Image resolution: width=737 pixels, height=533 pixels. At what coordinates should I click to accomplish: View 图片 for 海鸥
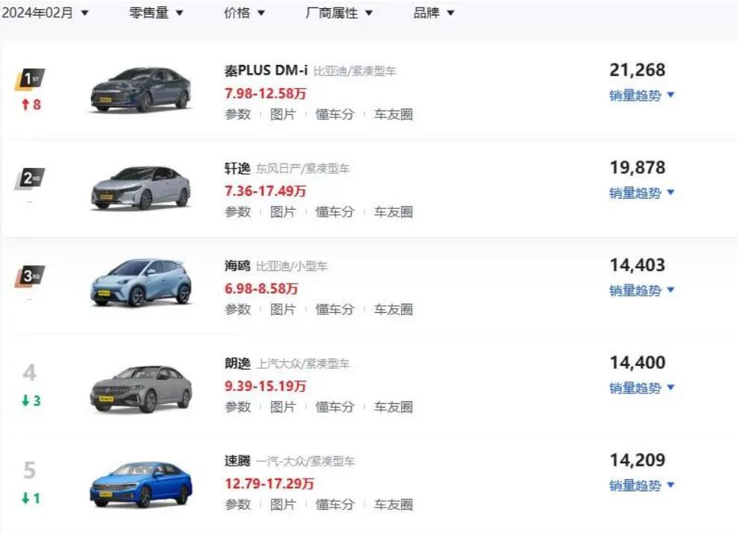(282, 309)
